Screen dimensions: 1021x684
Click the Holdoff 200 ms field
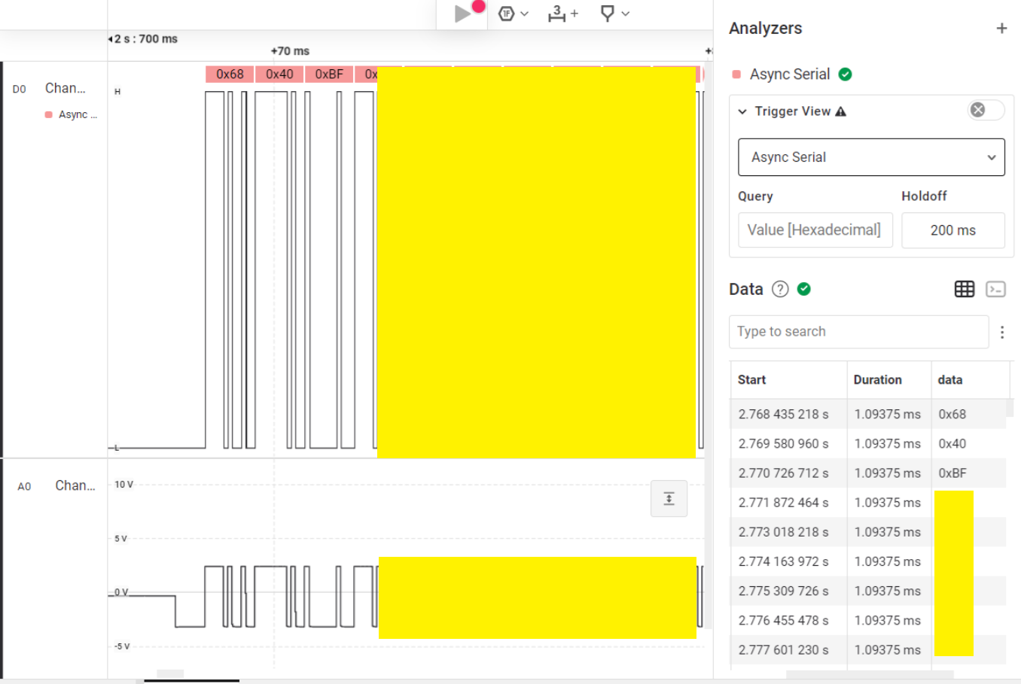(952, 230)
